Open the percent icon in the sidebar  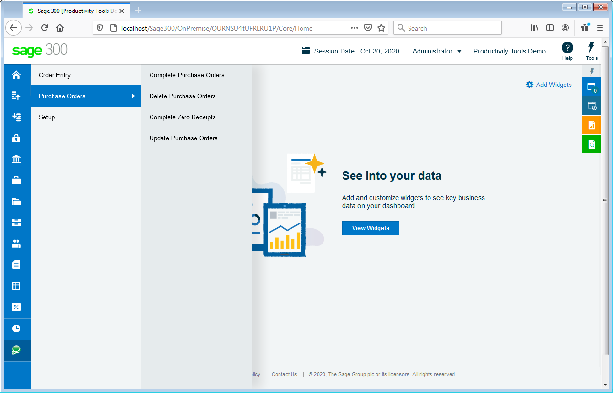tap(16, 307)
